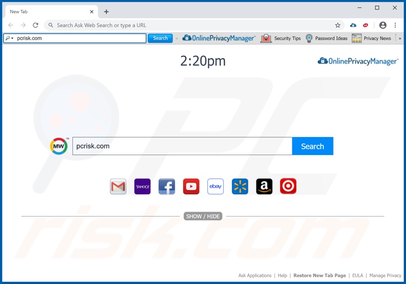This screenshot has width=406, height=284.
Task: Collapse the toolbar with the left chevron
Action: pyautogui.click(x=177, y=39)
